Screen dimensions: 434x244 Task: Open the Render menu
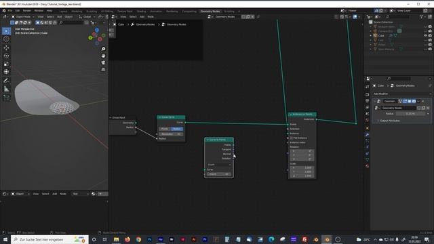click(27, 11)
